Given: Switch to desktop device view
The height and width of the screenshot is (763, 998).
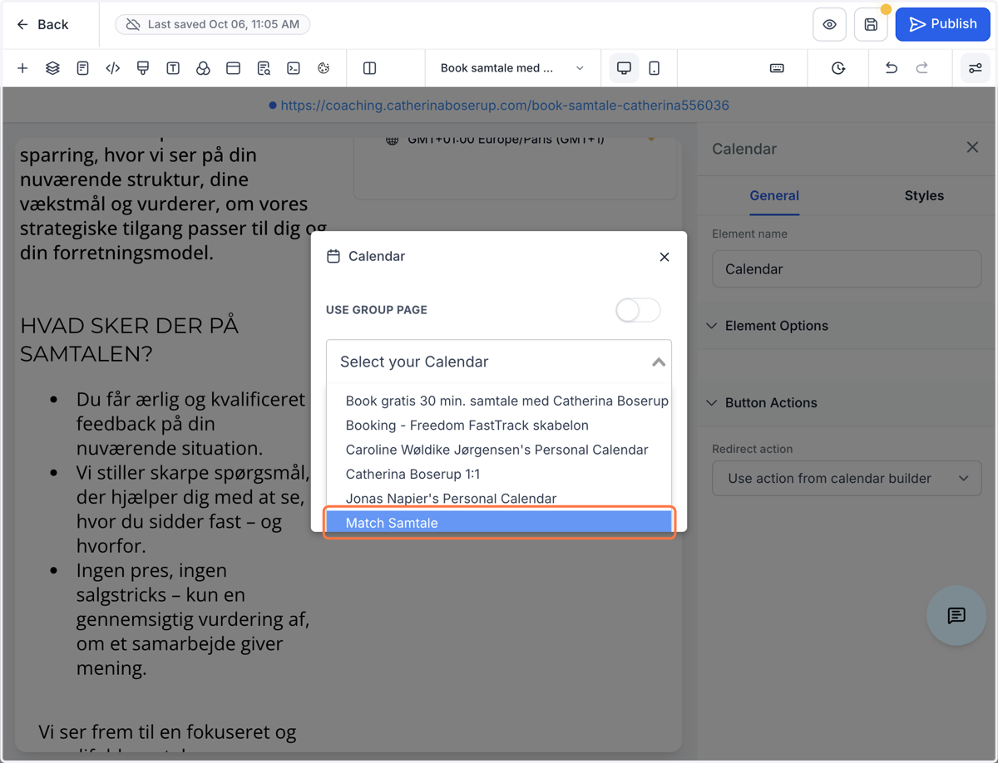Looking at the screenshot, I should 624,68.
